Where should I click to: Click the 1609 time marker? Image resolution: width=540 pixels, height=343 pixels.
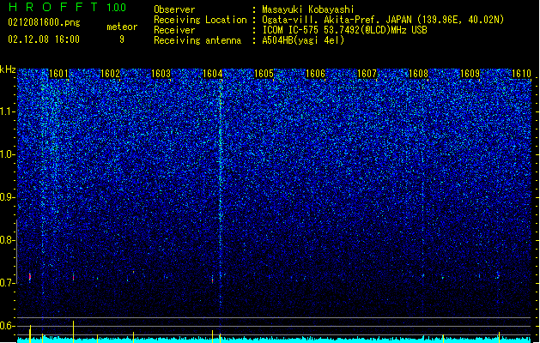(470, 74)
